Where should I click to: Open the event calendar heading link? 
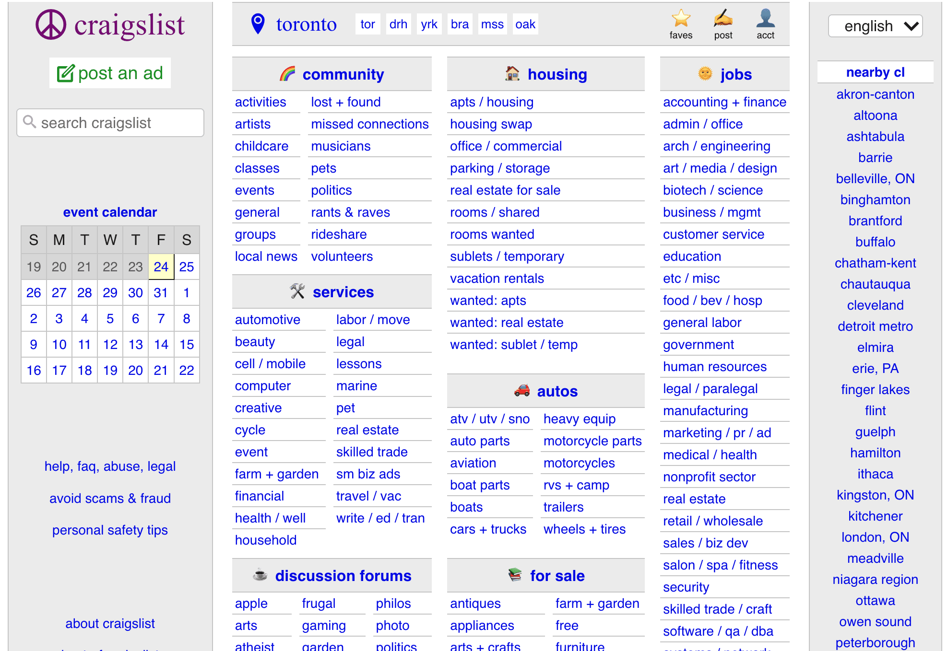pyautogui.click(x=110, y=212)
